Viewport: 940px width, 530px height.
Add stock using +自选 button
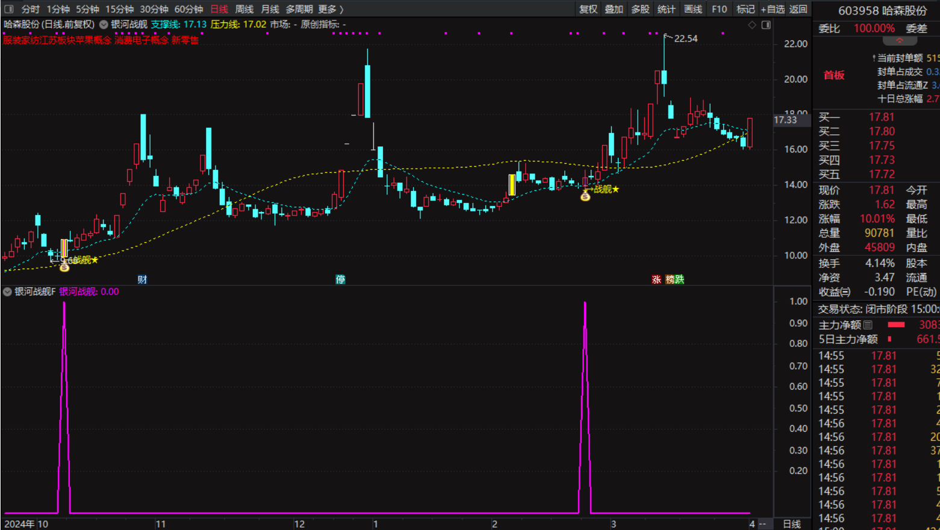(x=773, y=9)
